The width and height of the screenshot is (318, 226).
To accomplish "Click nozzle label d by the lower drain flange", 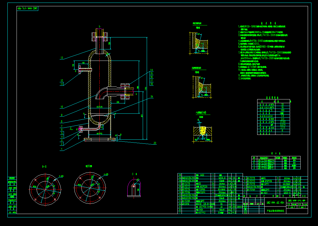I will (77, 129).
